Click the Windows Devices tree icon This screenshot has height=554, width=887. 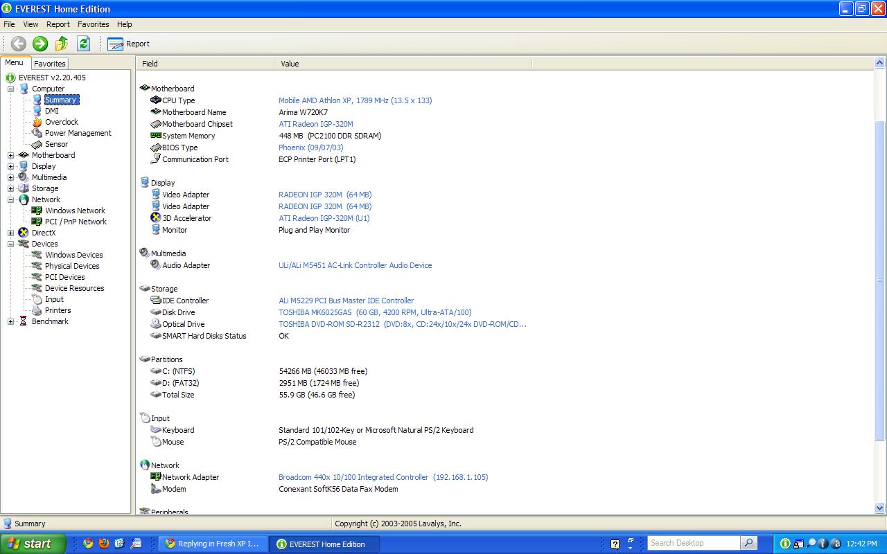coord(37,255)
